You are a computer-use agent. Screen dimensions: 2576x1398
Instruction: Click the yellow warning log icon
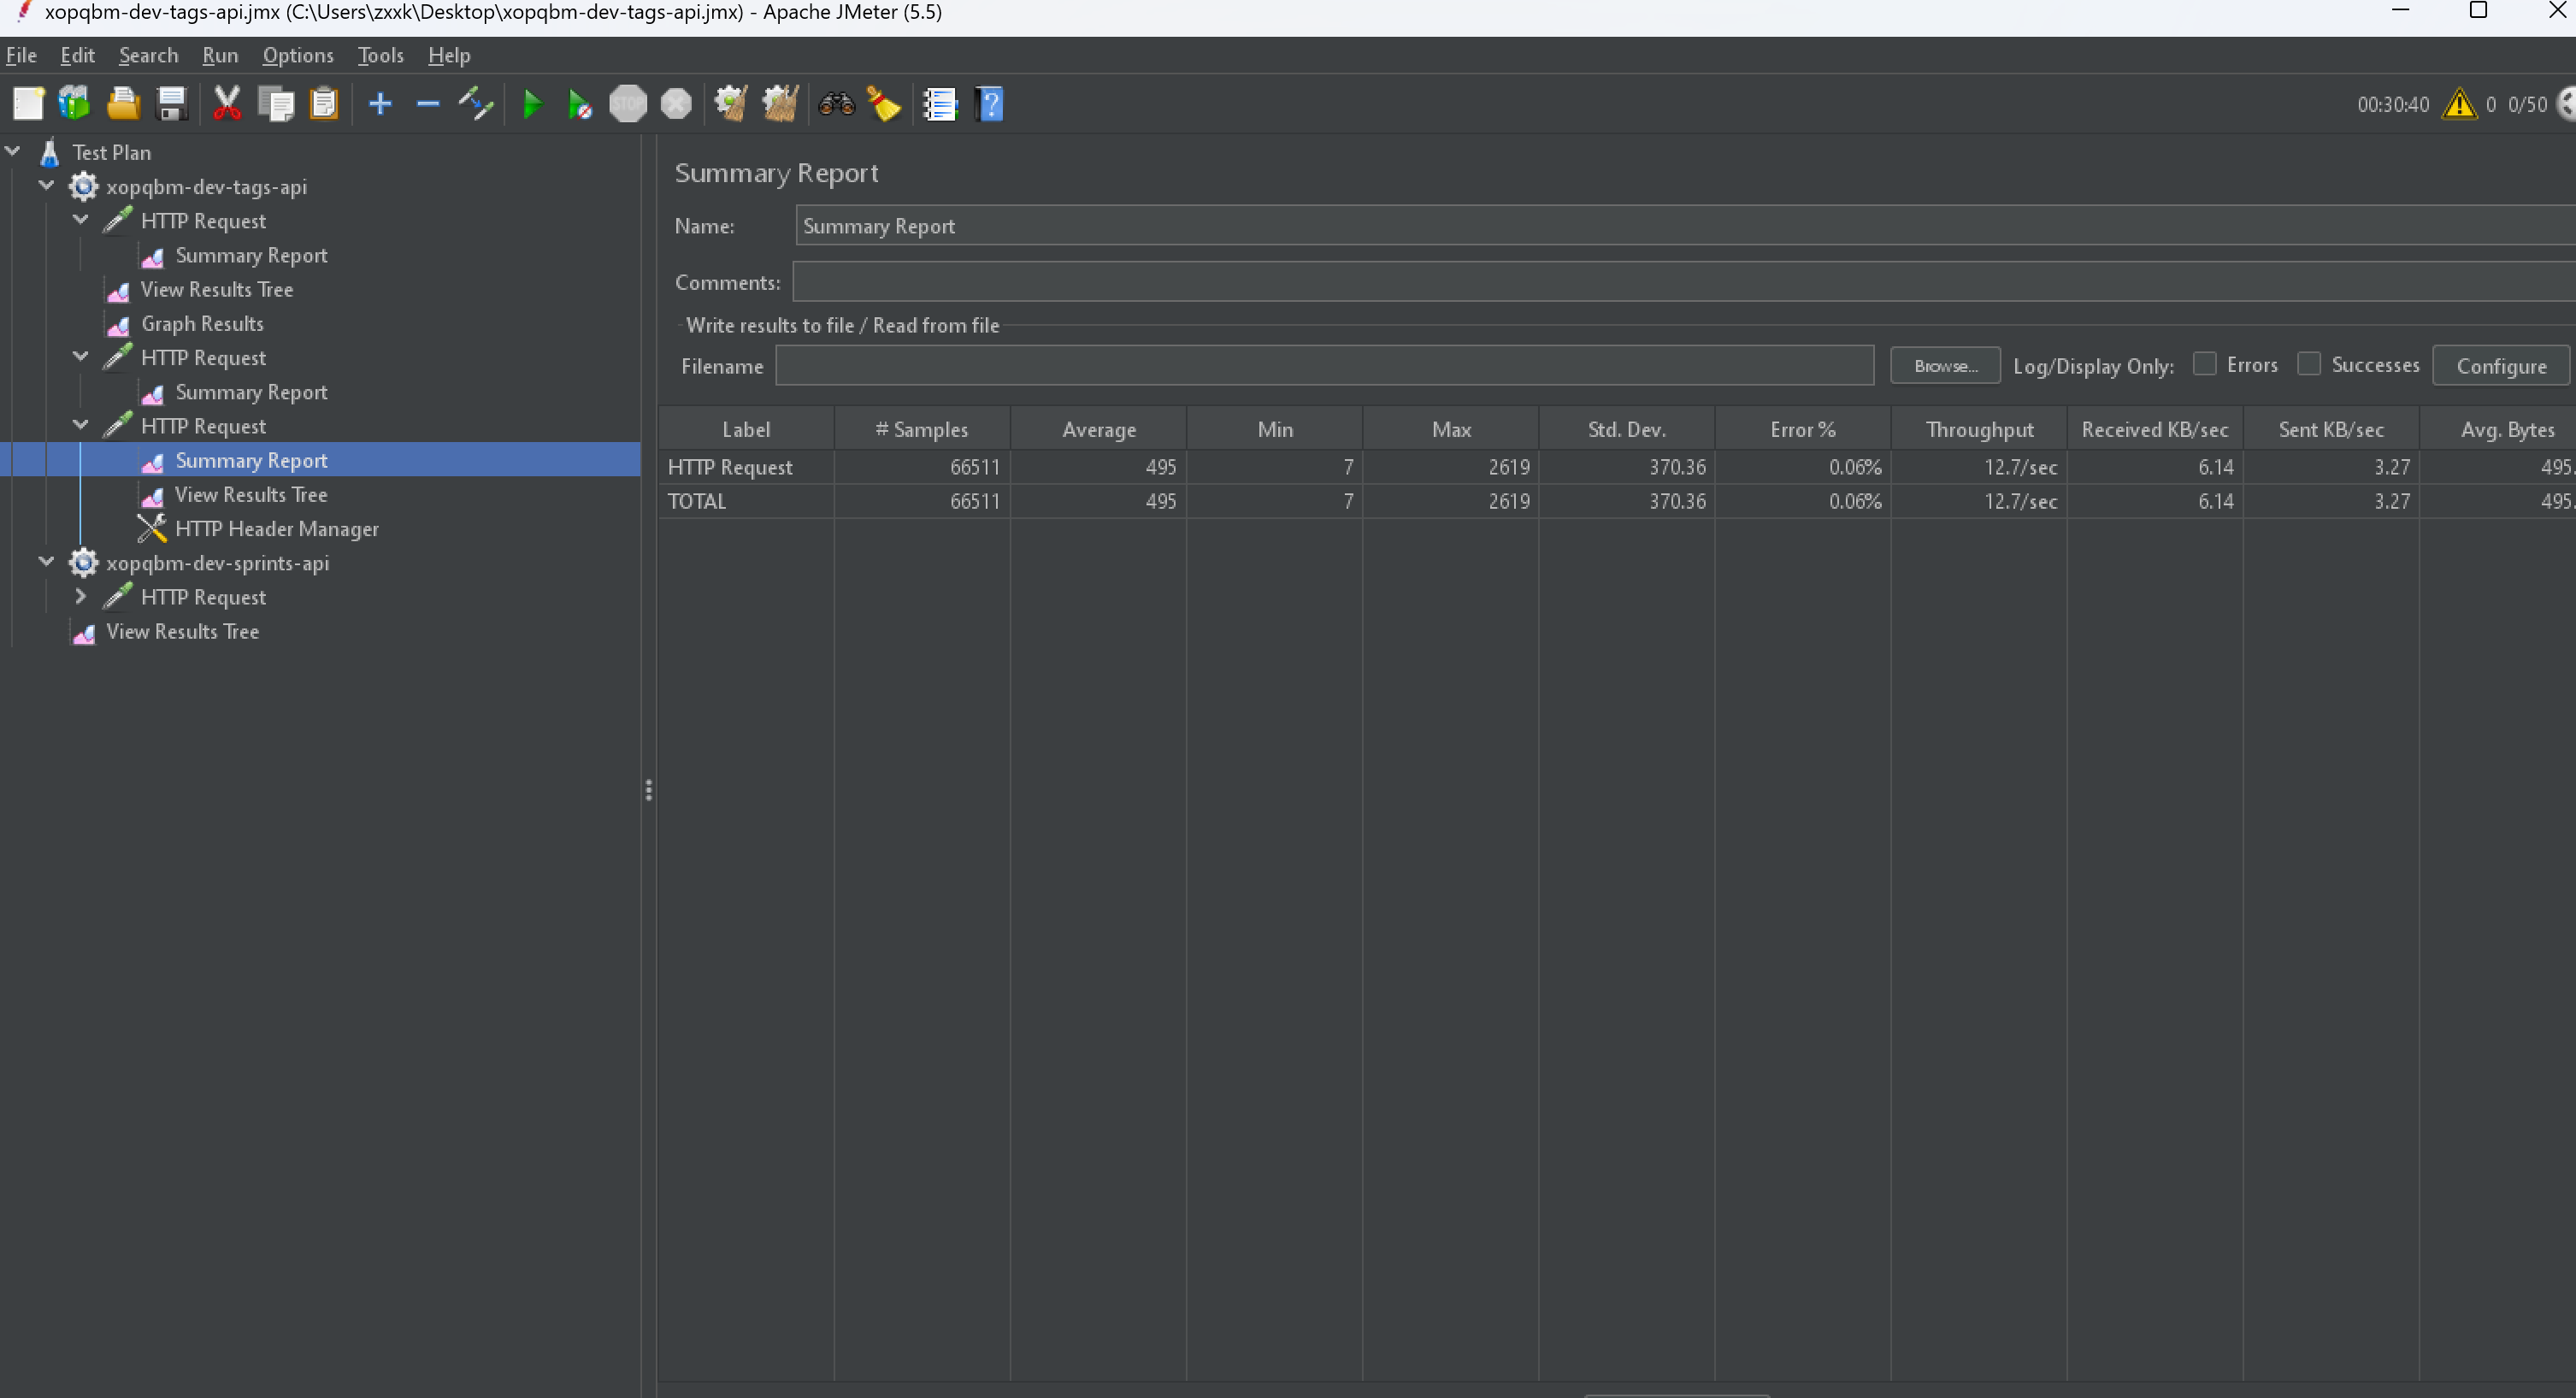(x=2459, y=104)
